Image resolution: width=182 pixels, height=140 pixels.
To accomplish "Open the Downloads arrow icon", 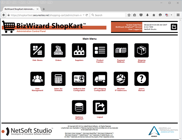I will tap(147, 15).
